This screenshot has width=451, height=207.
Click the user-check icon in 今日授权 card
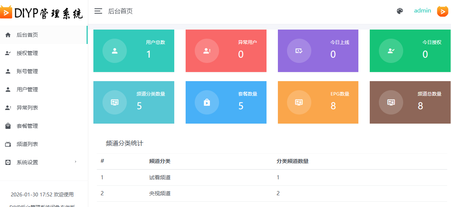391,51
